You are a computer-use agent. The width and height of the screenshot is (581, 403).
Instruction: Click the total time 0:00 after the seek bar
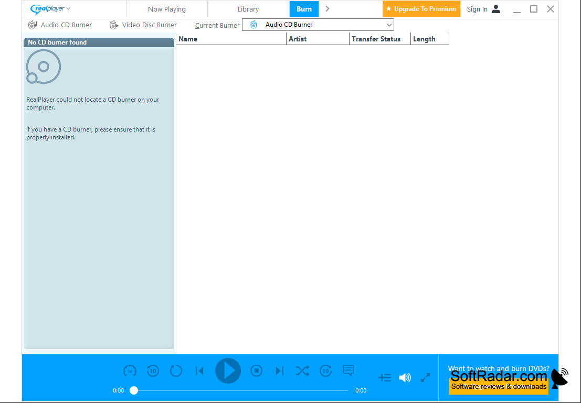[x=361, y=390]
